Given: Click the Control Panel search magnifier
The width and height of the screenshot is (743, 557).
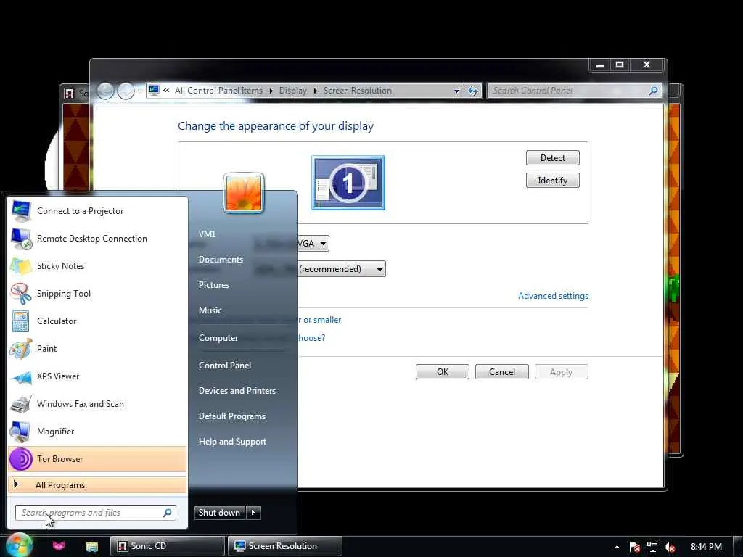Looking at the screenshot, I should (x=653, y=91).
